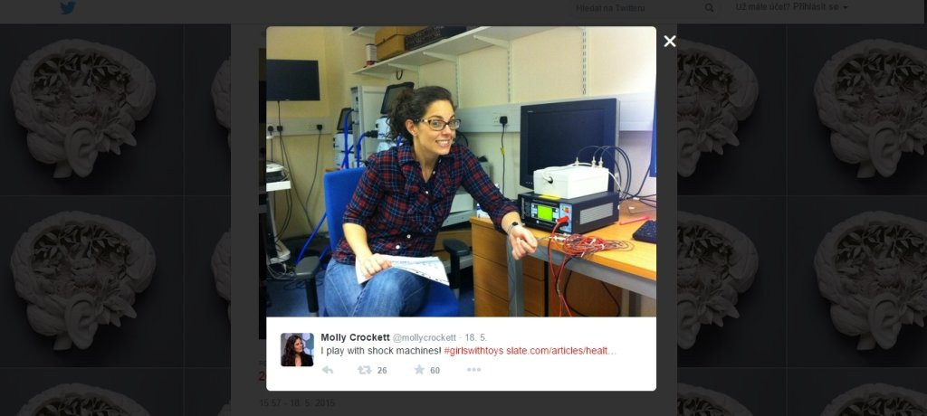Click the enlarged lab photo
927x416 pixels.
pyautogui.click(x=461, y=171)
